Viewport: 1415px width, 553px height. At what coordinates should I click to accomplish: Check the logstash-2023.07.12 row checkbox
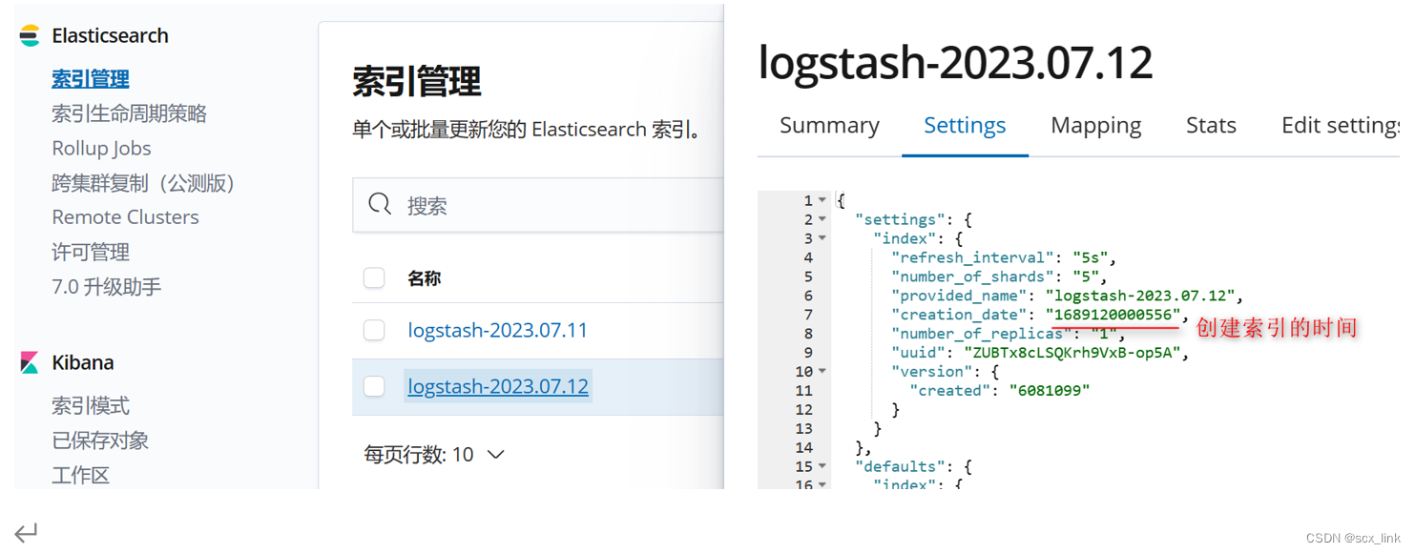[x=374, y=386]
